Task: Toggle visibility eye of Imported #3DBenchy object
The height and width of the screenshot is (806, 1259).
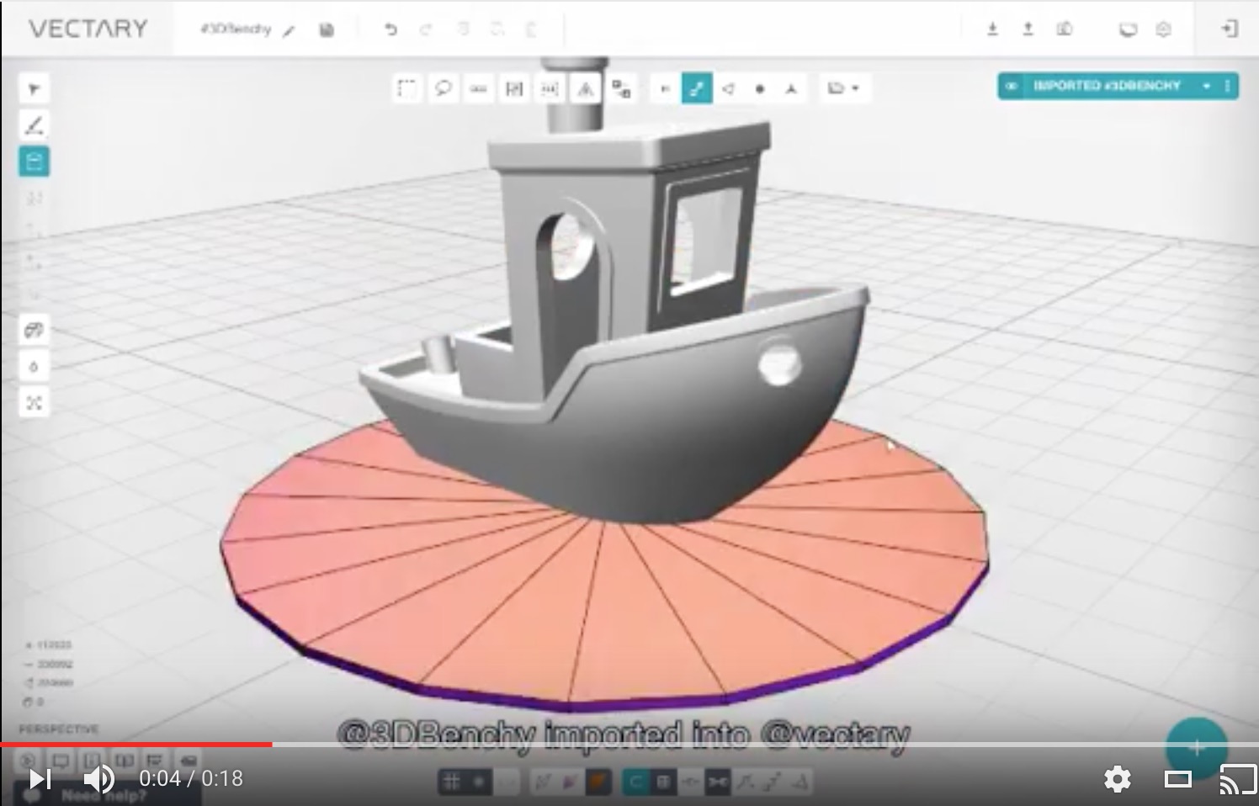Action: pyautogui.click(x=1012, y=86)
